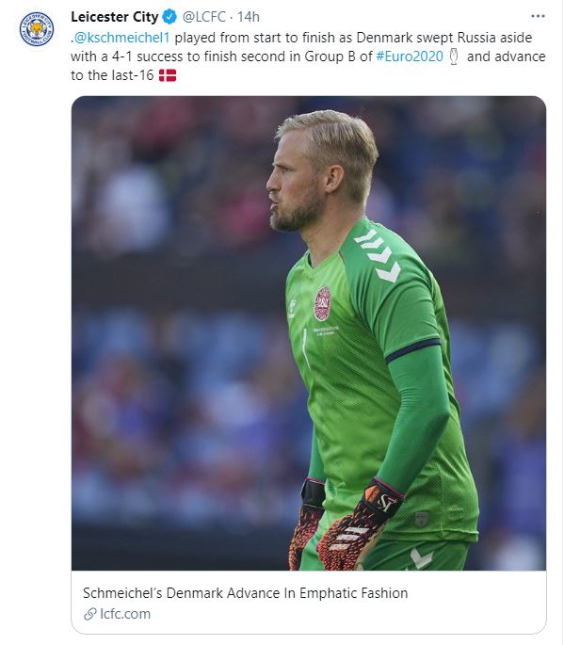
Task: Open the tweet via the 14h timestamp
Action: coord(248,17)
